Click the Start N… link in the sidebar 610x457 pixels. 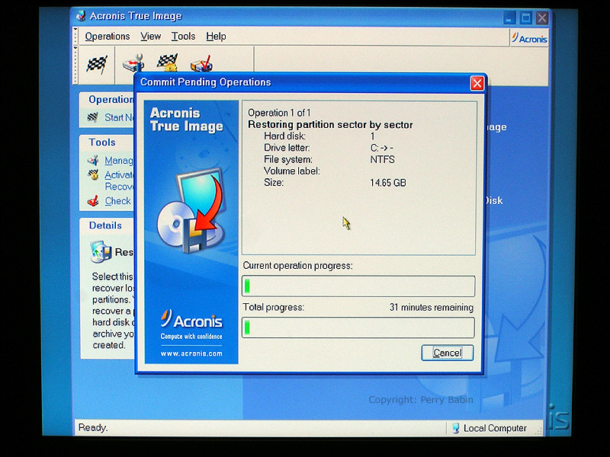[119, 117]
